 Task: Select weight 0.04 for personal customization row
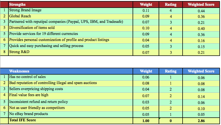146,40
